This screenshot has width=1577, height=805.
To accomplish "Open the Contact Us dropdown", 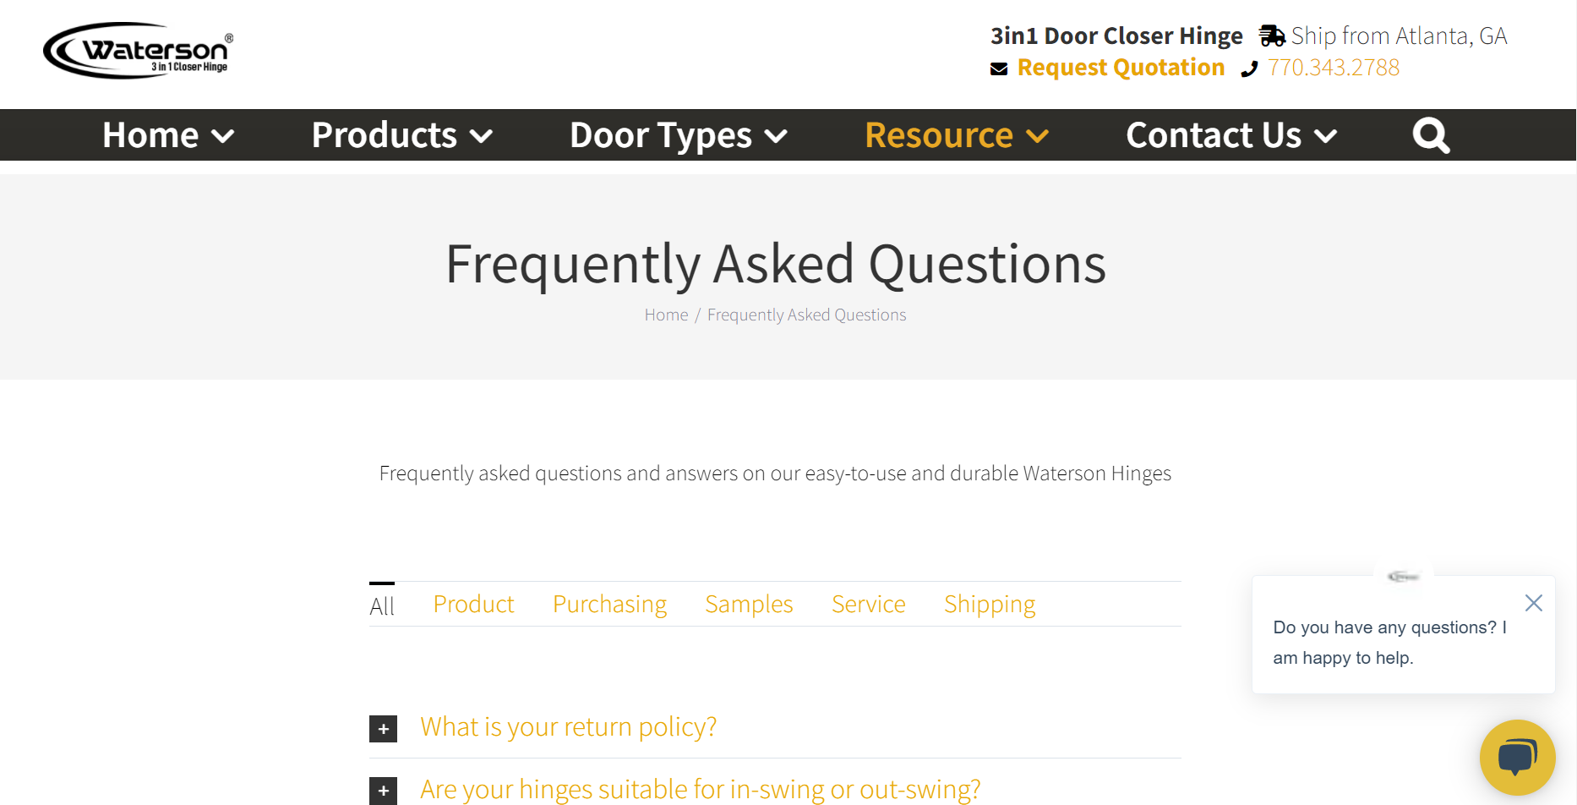I will (1230, 135).
